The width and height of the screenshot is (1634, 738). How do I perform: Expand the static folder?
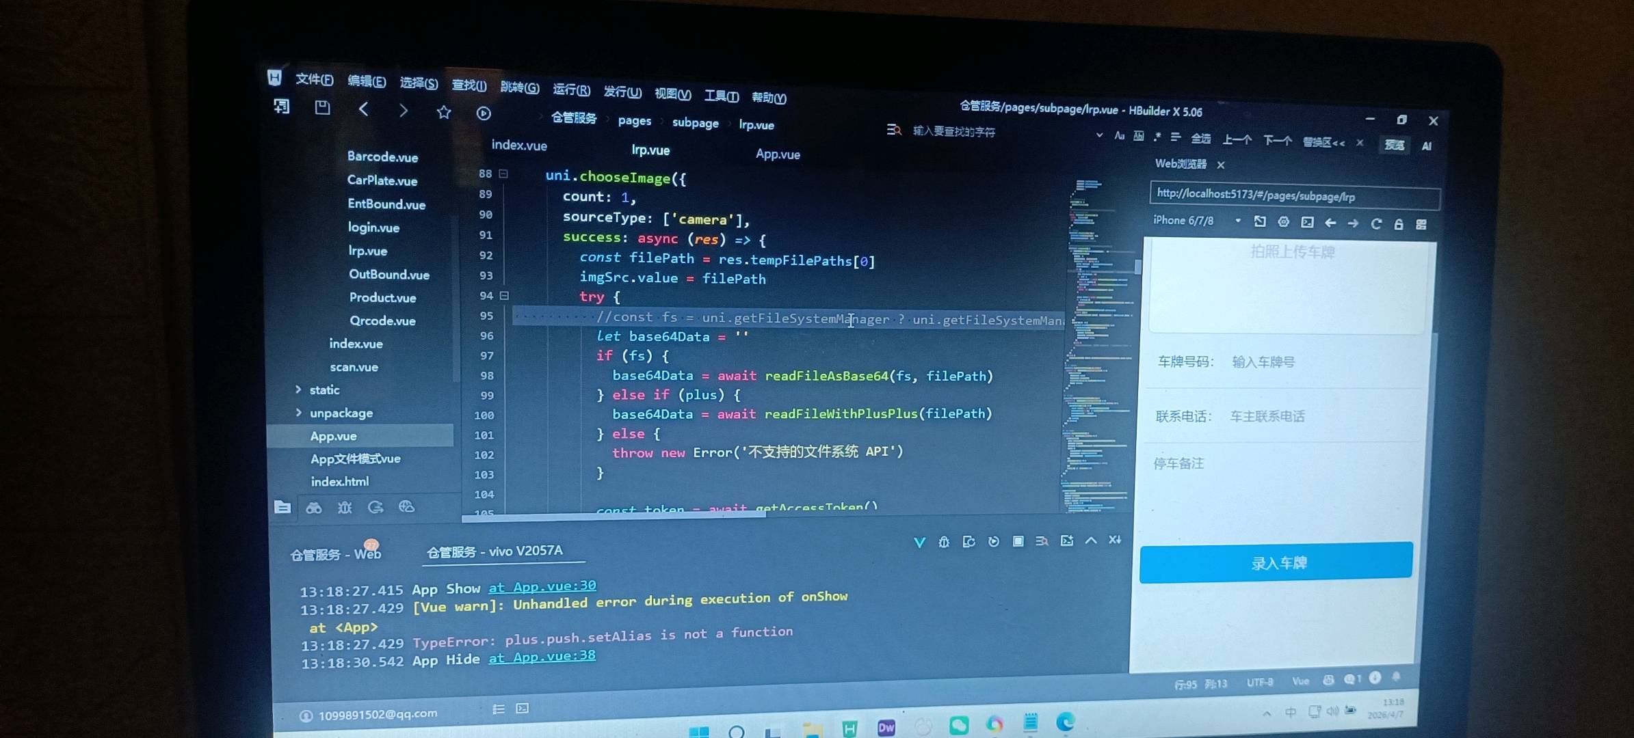click(298, 389)
